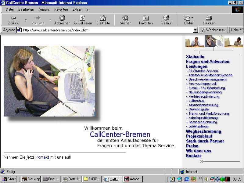This screenshot has width=244, height=183.
Task: Stop loading with Abbrechen
Action: pyautogui.click(x=62, y=20)
